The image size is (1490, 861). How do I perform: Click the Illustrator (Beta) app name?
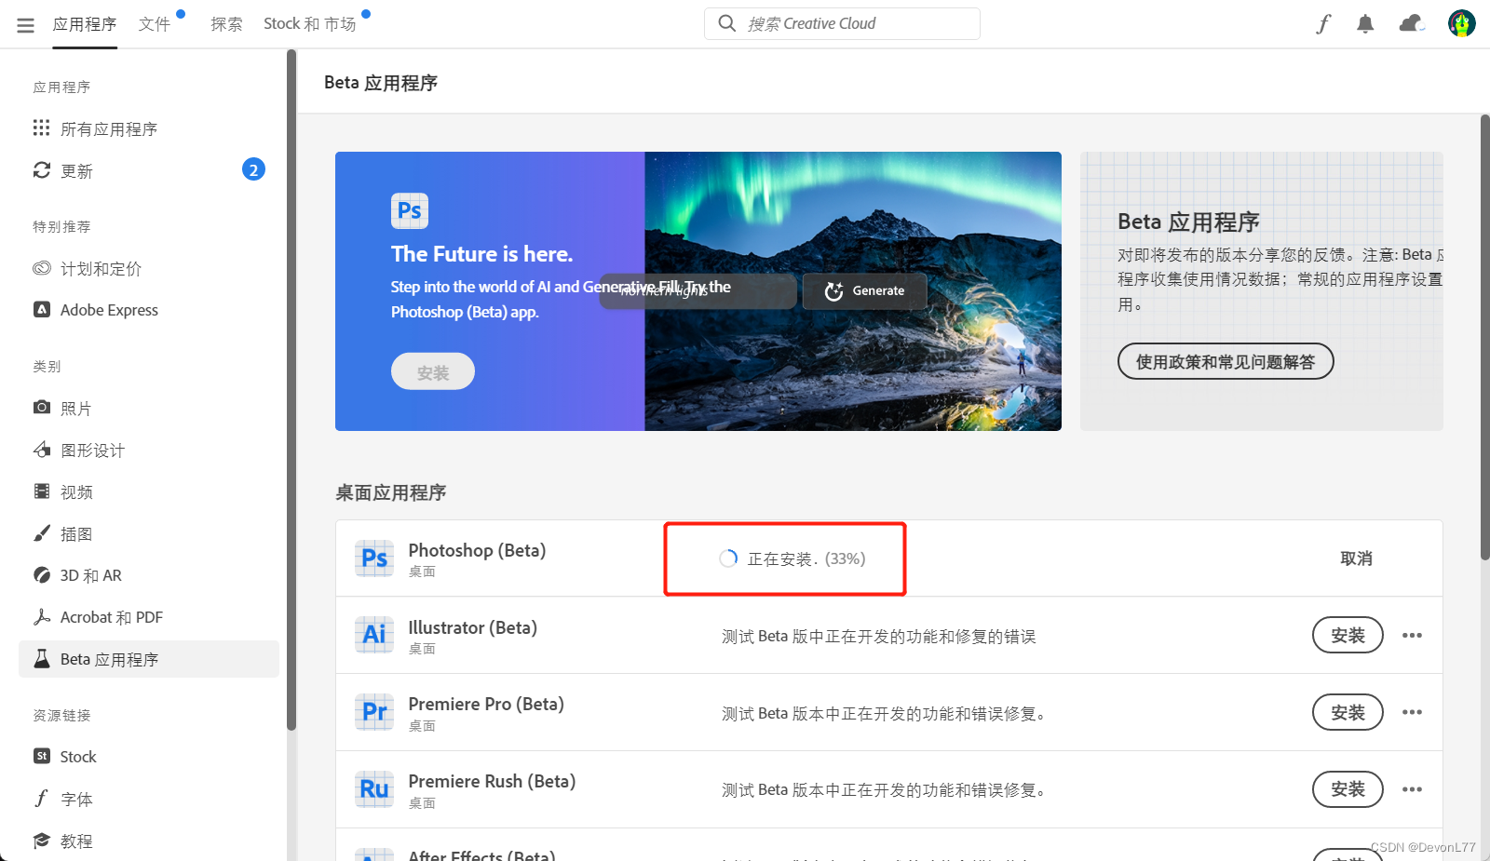[x=472, y=627]
